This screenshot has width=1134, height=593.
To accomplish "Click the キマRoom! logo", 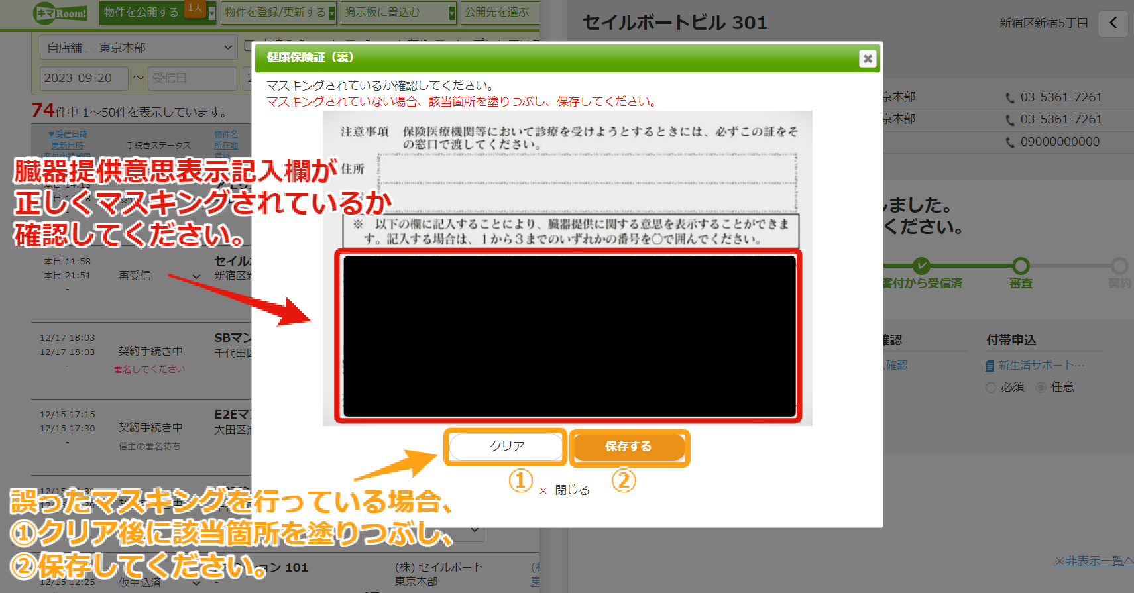I will (x=60, y=13).
